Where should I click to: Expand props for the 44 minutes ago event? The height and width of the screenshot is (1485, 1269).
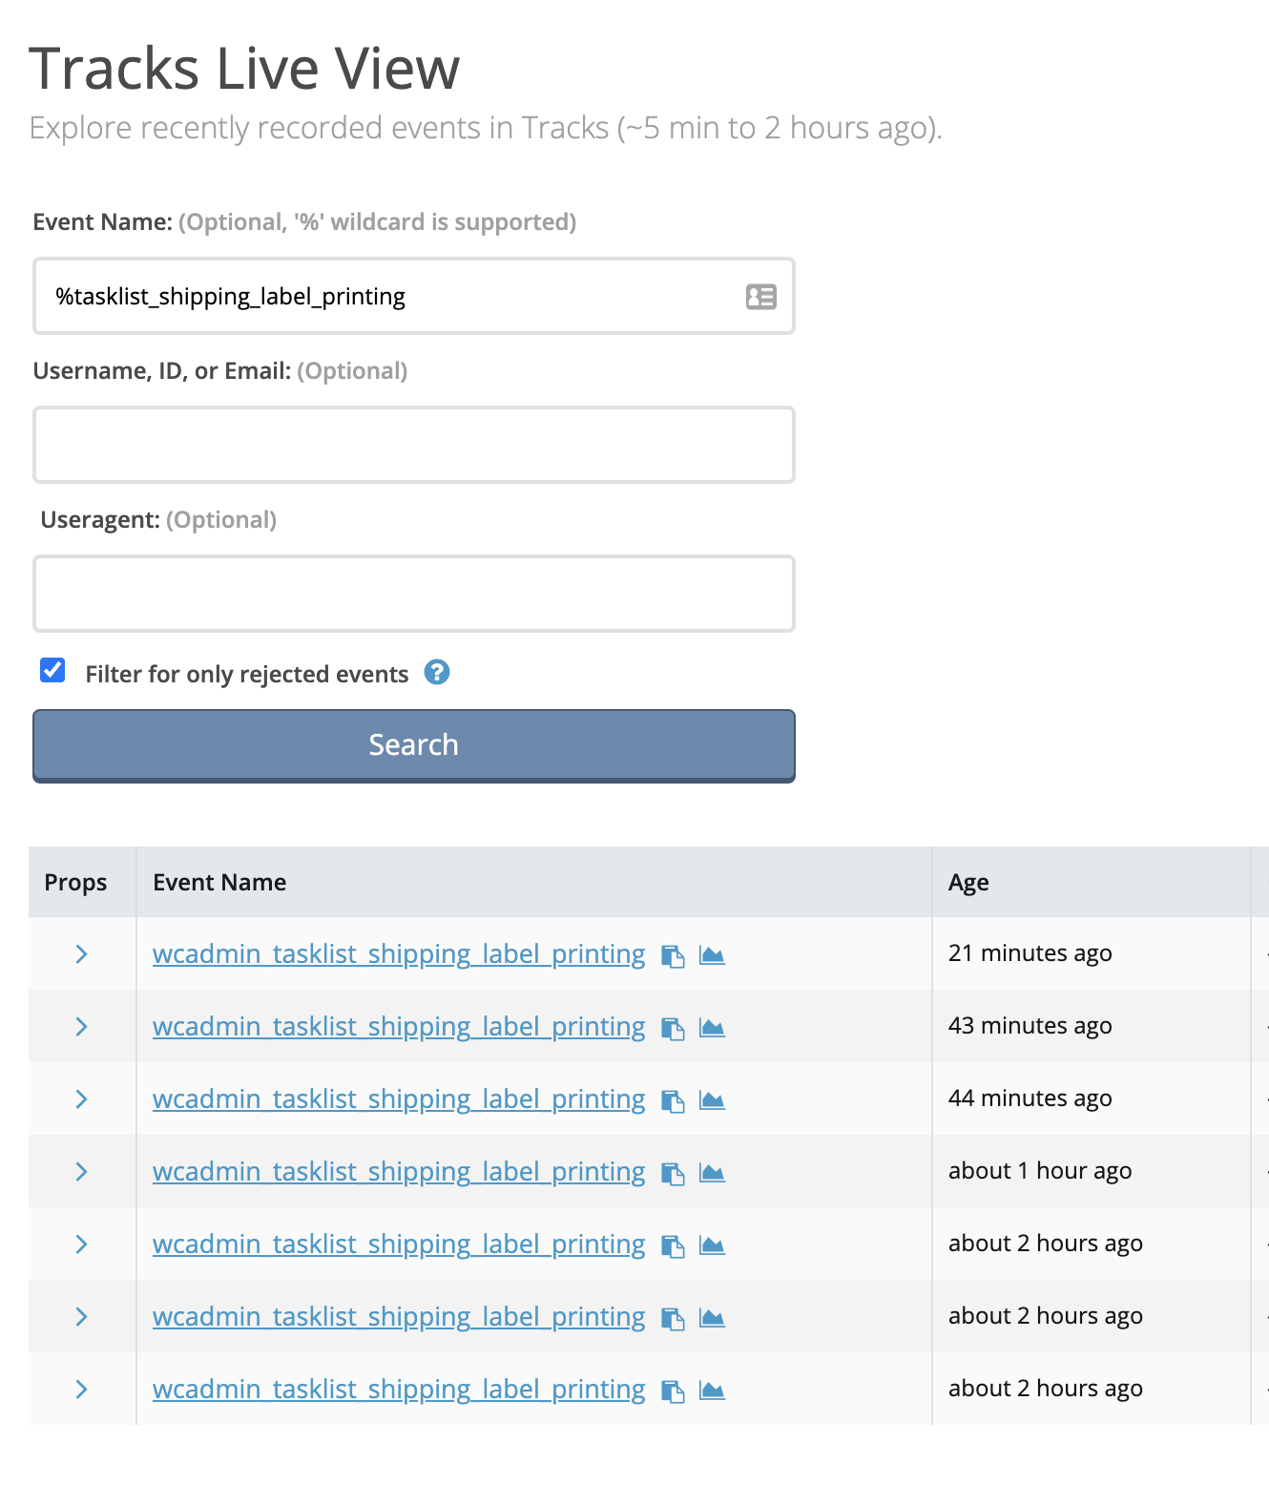[x=82, y=1098]
